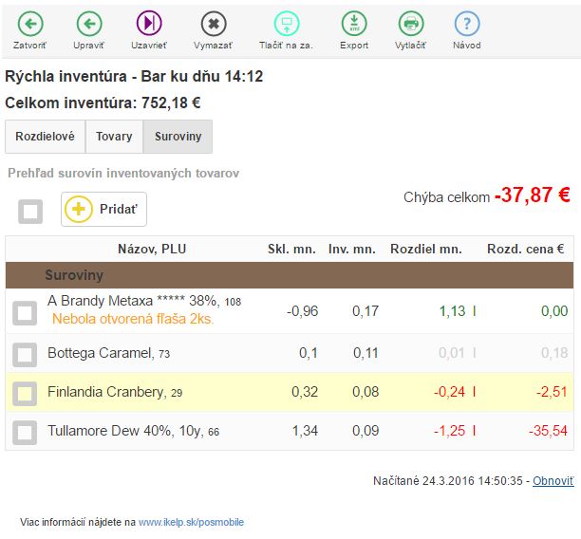Viewport: 581px width, 539px height.
Task: Open the Tovary tab
Action: [114, 137]
